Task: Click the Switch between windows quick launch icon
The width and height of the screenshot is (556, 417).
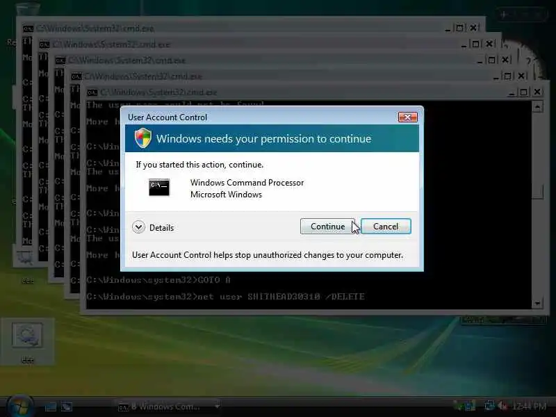Action: (x=67, y=407)
